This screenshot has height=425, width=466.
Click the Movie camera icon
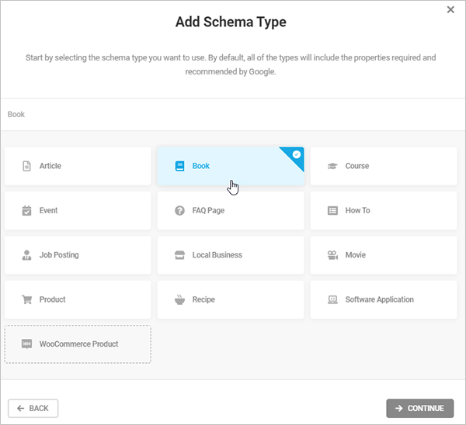332,255
